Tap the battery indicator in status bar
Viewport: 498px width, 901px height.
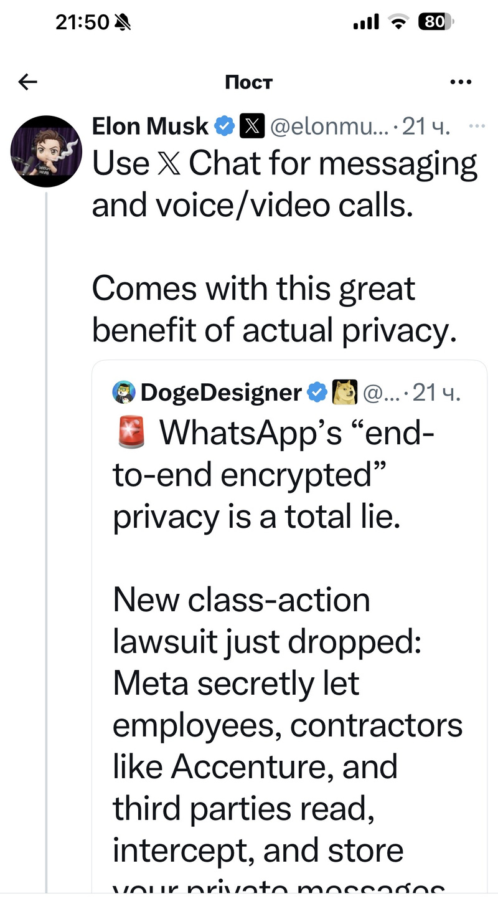pos(436,22)
